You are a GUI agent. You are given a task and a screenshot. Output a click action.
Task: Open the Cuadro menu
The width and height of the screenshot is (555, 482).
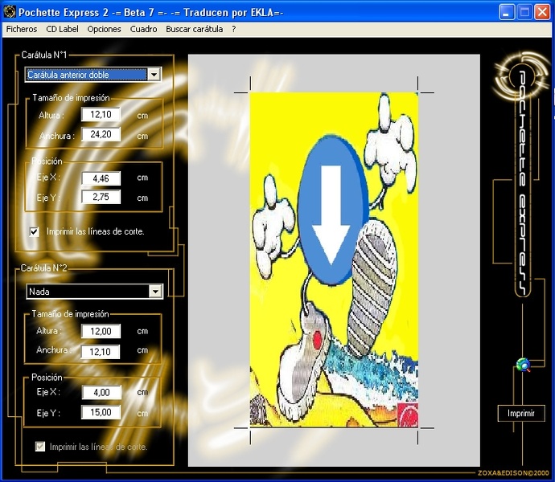[x=143, y=29]
